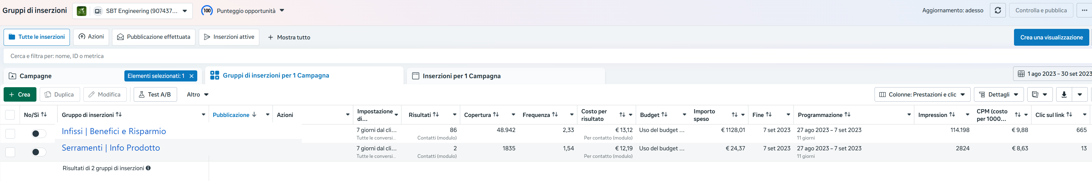Click Crea una visualizzazione button
The width and height of the screenshot is (1092, 181).
pos(1051,37)
